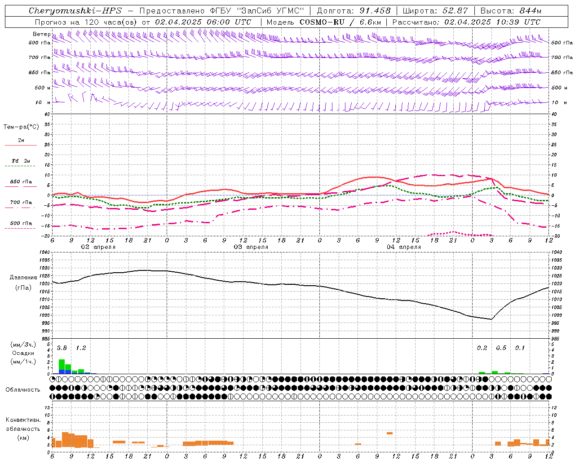Click the dotted legend line under 500 гПа legend
The height and width of the screenshot is (460, 575).
pyautogui.click(x=20, y=228)
